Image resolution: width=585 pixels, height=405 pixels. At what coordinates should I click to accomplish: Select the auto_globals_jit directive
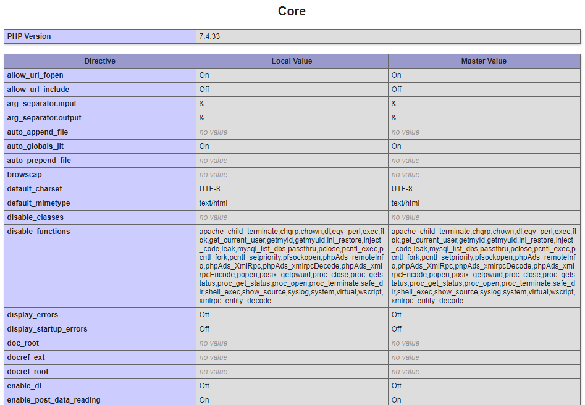point(35,146)
